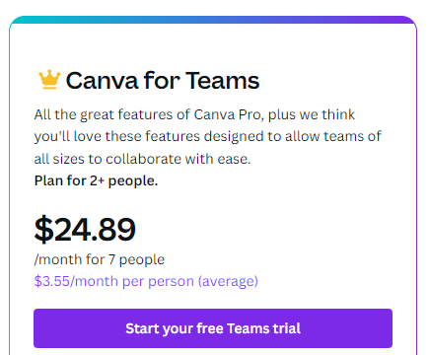The image size is (429, 355).
Task: Click 'all sizes to collaborate with ease.'
Action: point(142,159)
